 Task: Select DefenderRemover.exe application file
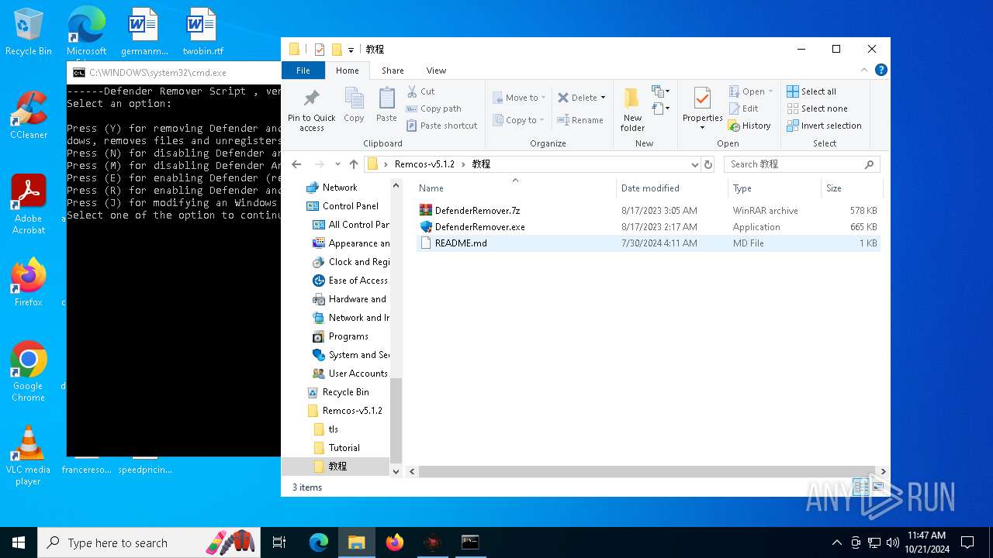(648, 227)
